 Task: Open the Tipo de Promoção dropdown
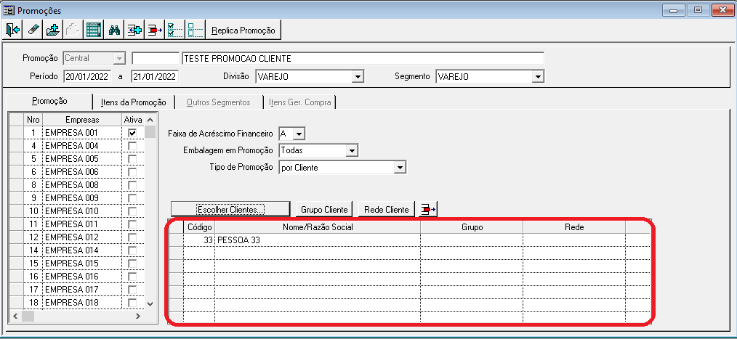pos(400,168)
